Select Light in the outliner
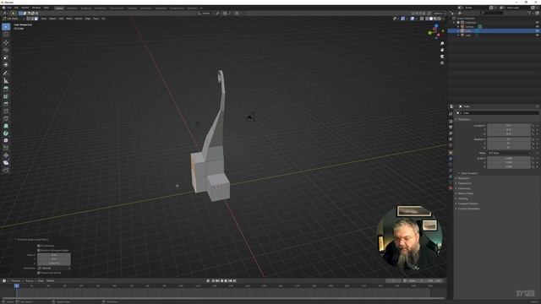 coord(467,35)
